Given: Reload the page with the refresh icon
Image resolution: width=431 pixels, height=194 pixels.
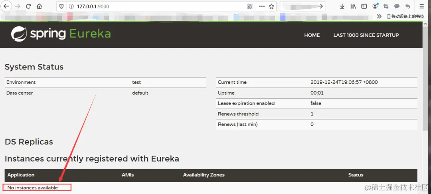Looking at the screenshot, I should 28,6.
